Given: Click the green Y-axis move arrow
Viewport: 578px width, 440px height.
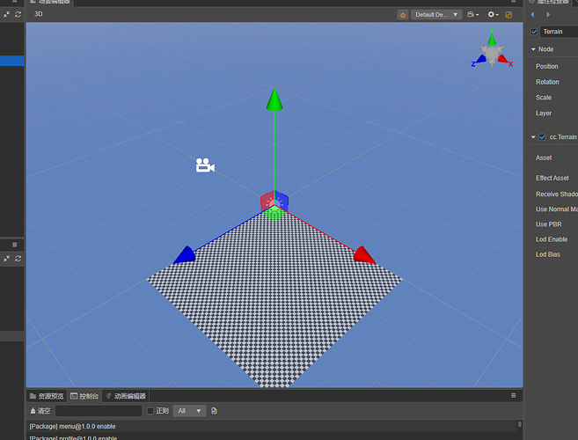Looking at the screenshot, I should click(x=274, y=99).
